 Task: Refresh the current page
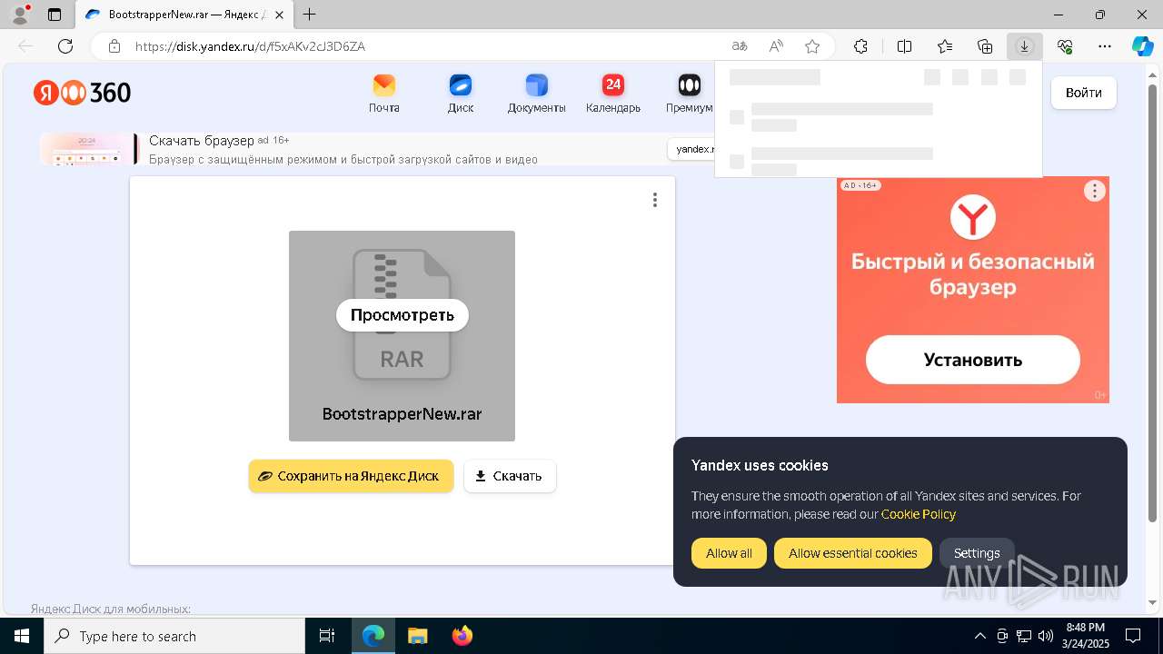[65, 46]
